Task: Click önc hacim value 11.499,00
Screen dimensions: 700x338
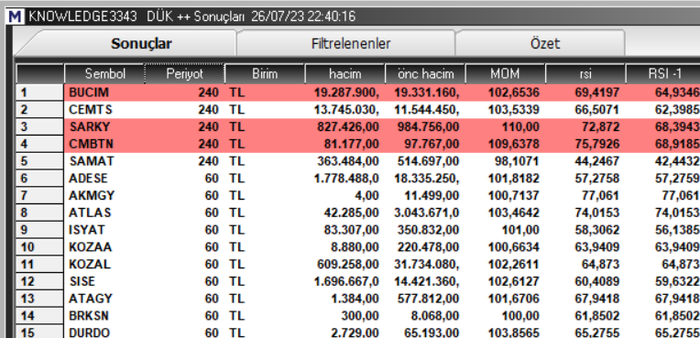Action: coord(432,196)
